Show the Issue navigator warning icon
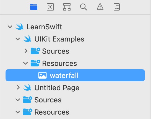151x119 pixels. 100,7
